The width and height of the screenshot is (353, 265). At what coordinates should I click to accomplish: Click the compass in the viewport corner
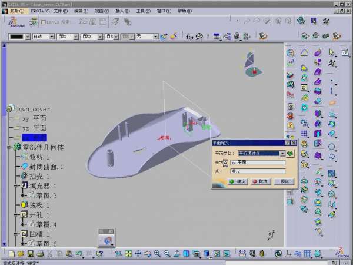pos(253,64)
